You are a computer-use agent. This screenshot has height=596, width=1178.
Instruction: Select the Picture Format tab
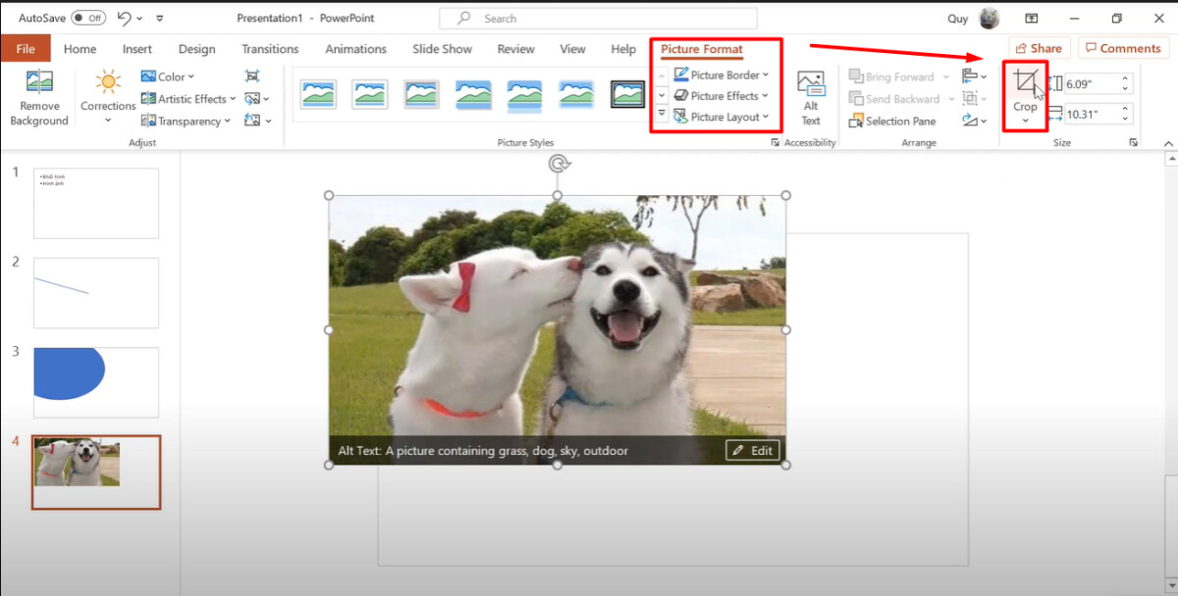702,49
